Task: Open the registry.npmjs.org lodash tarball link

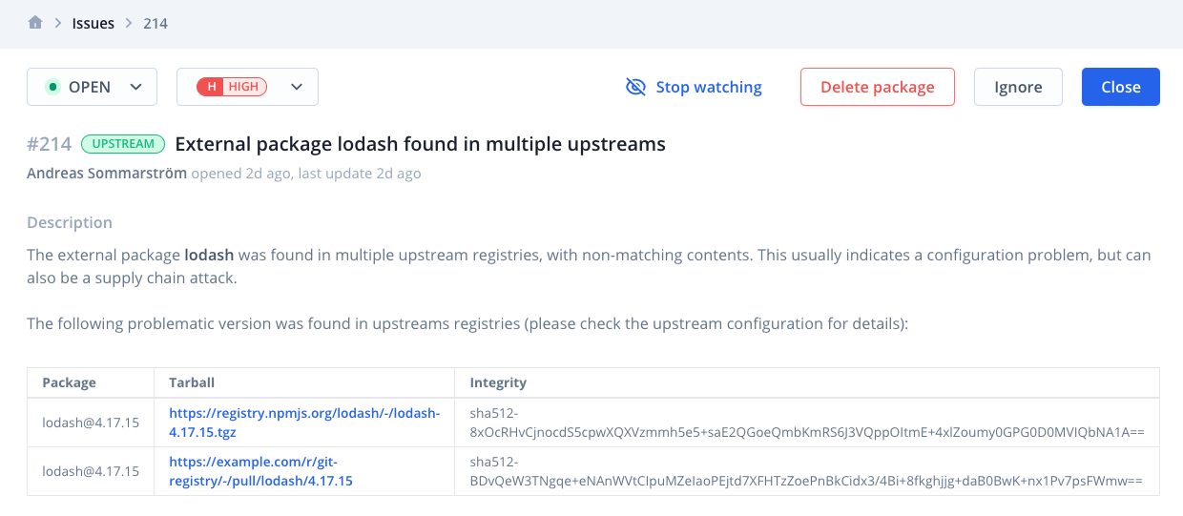Action: coord(304,423)
